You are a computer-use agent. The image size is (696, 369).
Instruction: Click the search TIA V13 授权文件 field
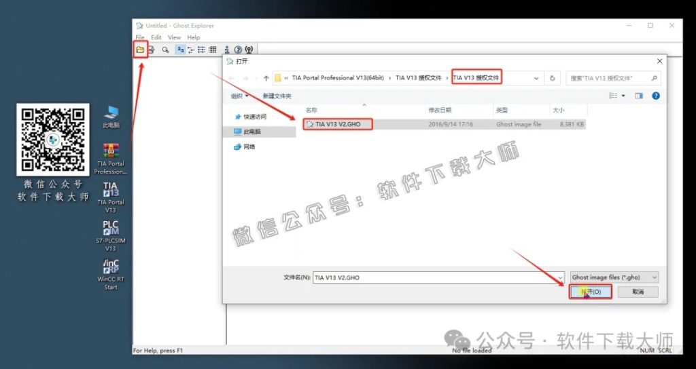pyautogui.click(x=615, y=79)
